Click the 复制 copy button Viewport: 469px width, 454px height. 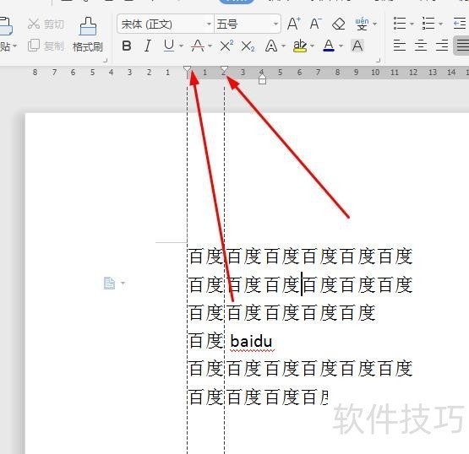pyautogui.click(x=46, y=46)
